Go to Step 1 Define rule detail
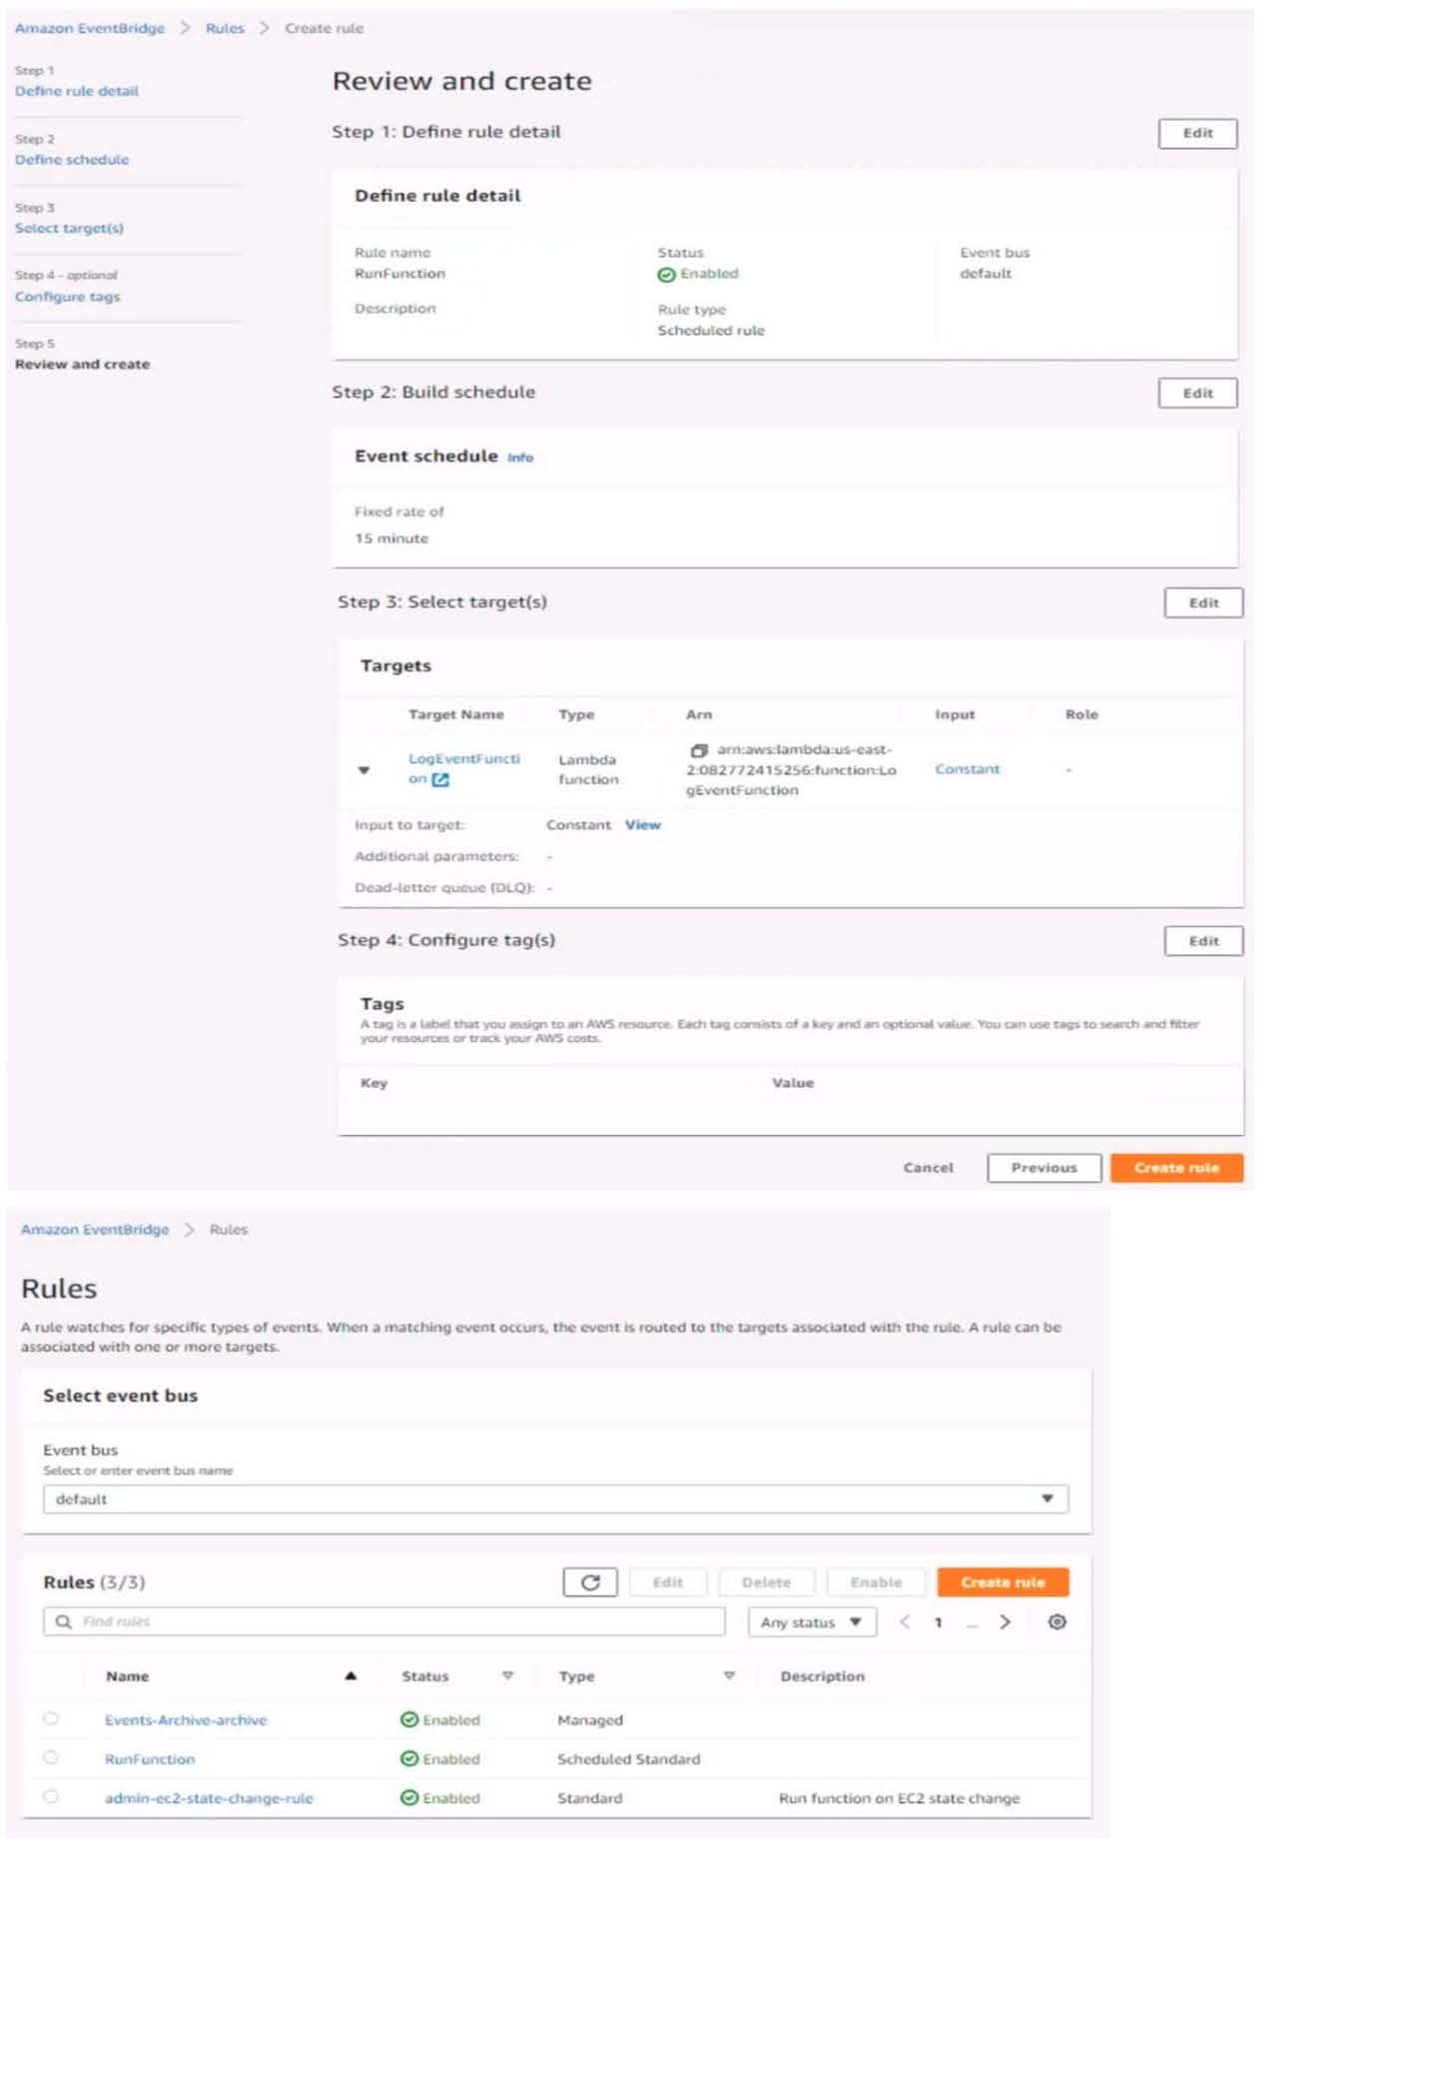The height and width of the screenshot is (2092, 1434). click(77, 91)
